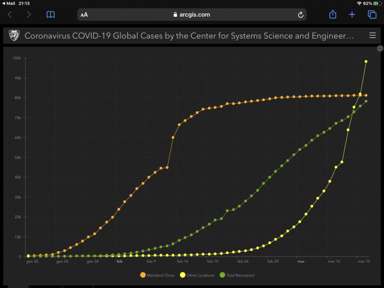Open a new tab with plus icon
The height and width of the screenshot is (288, 384).
(x=352, y=14)
